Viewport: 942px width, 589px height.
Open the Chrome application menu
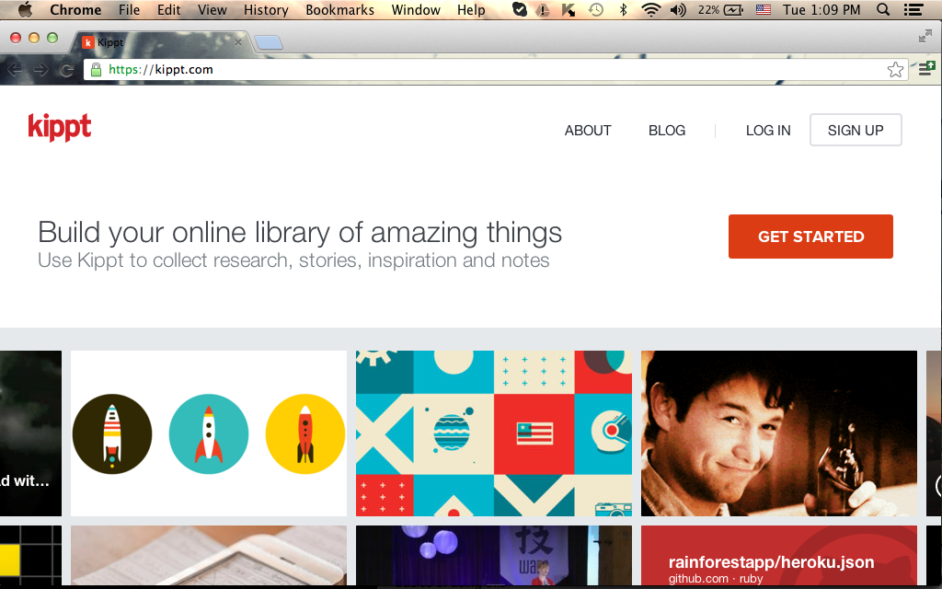(x=75, y=9)
